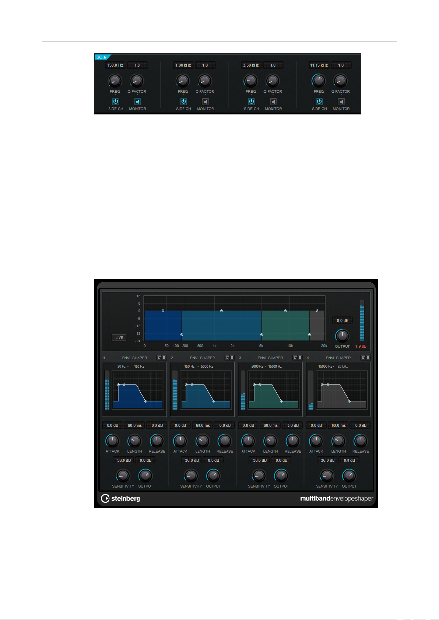439x620 pixels.
Task: Toggle Monitor for the 150.0 Hz band
Action: pos(137,102)
